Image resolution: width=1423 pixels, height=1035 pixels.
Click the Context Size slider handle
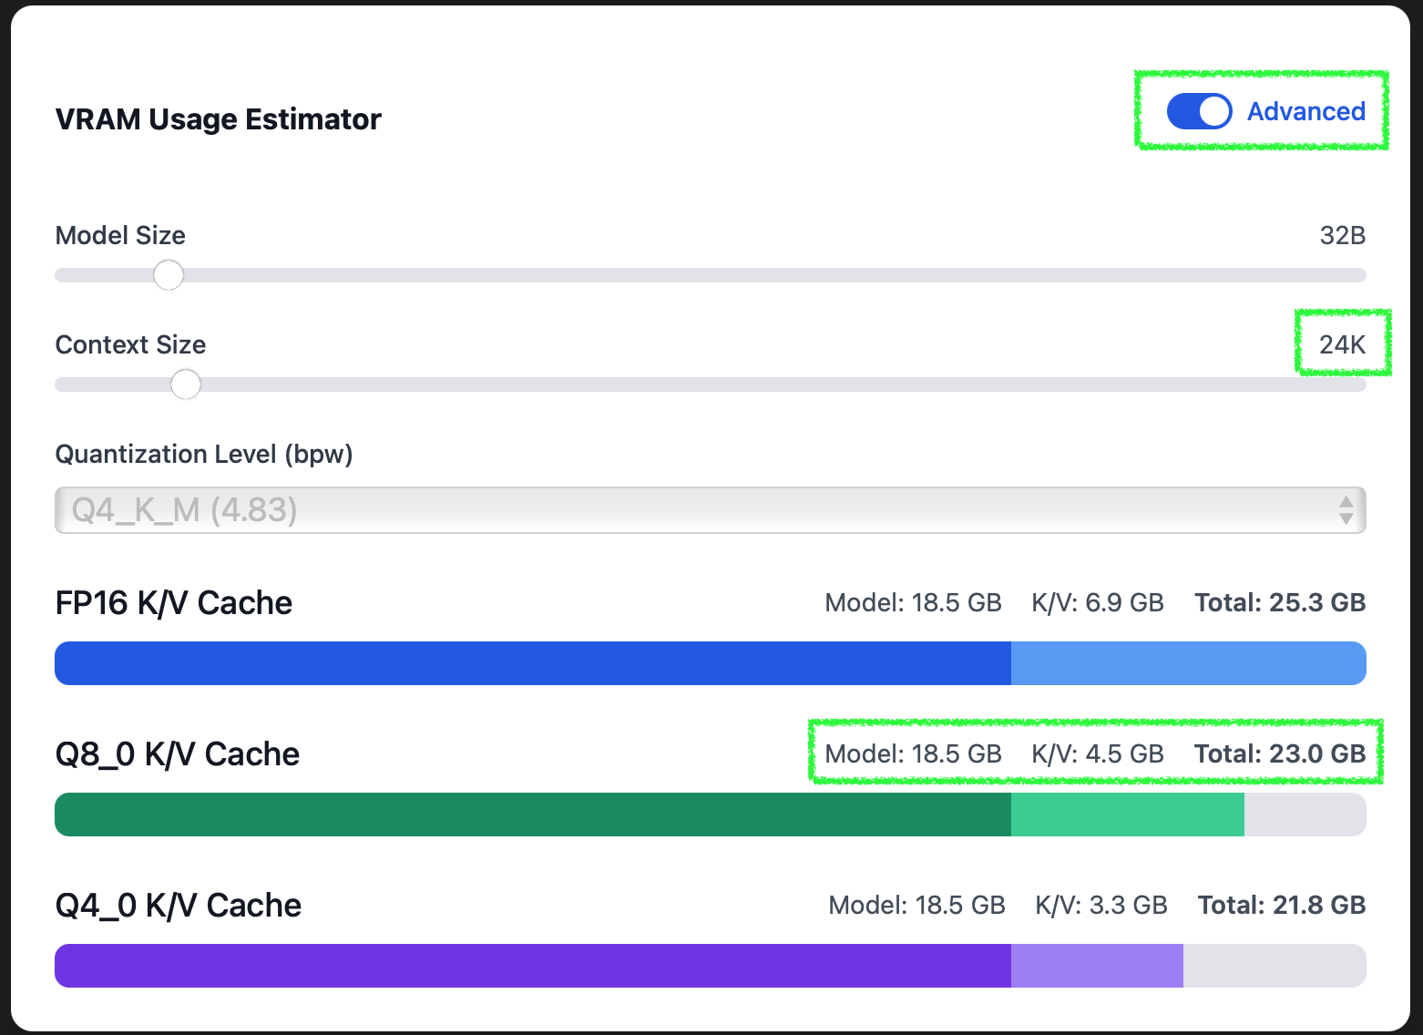186,384
